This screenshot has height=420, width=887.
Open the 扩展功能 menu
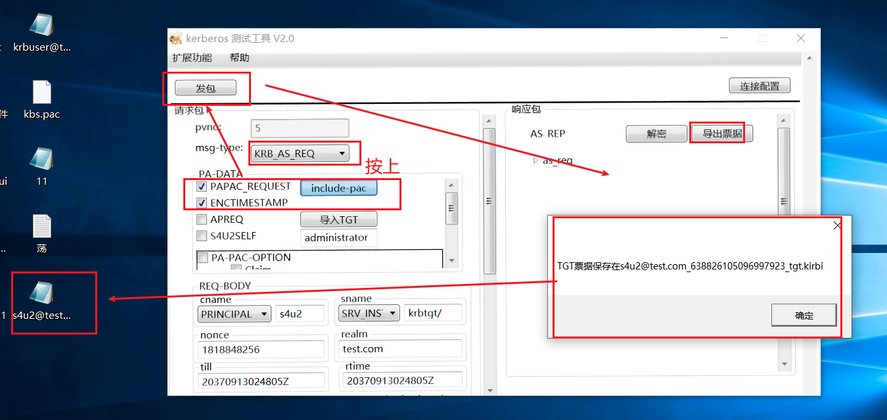(192, 58)
